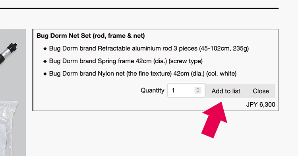Click the Spring frame 42cm list item
298x156 pixels.
(x=126, y=61)
